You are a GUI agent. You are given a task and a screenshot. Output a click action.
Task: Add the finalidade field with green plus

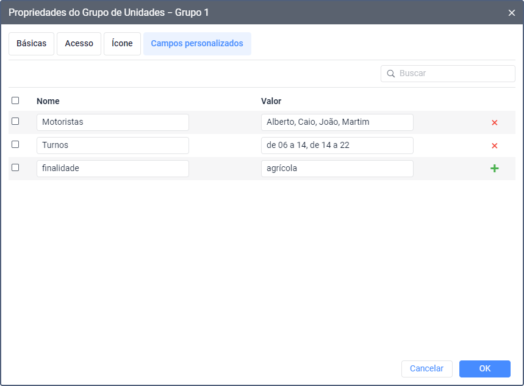[x=494, y=169]
